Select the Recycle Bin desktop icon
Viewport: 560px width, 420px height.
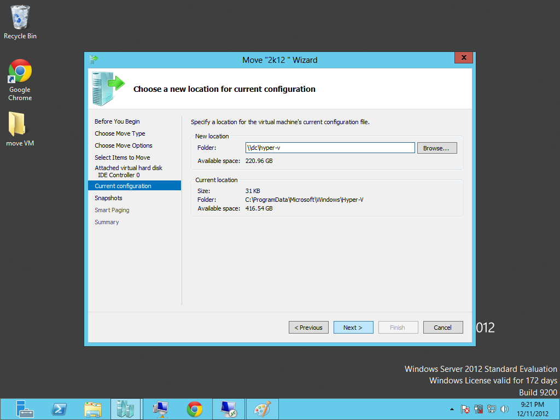click(x=20, y=22)
